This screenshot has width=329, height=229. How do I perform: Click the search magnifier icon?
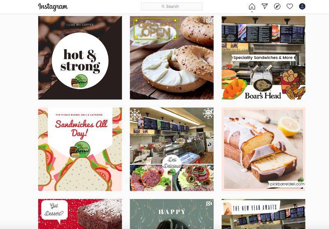click(163, 7)
